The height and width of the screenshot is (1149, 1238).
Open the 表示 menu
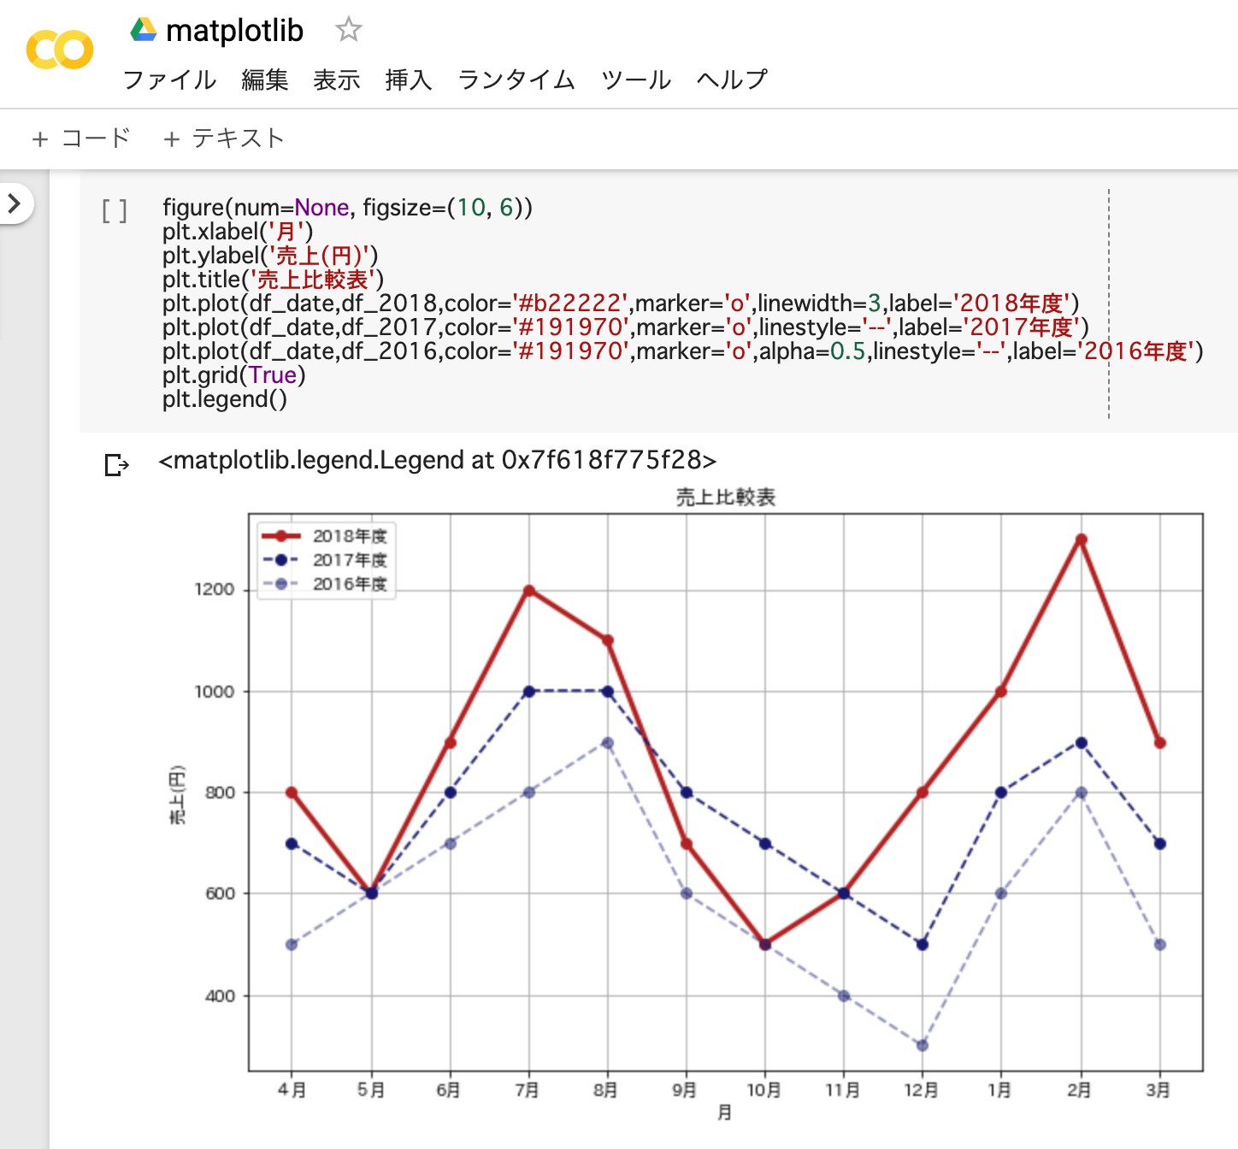pyautogui.click(x=336, y=80)
